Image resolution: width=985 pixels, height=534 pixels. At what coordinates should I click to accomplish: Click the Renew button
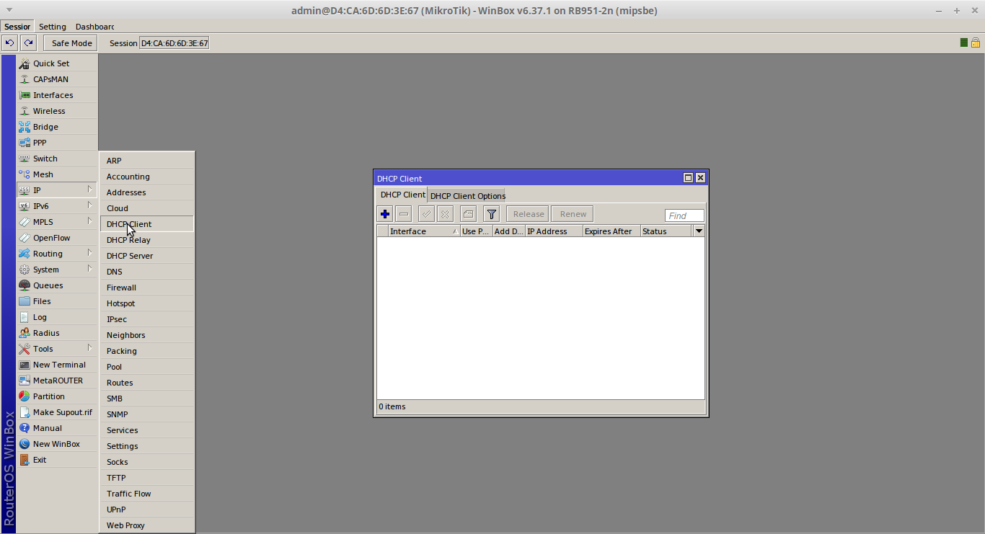tap(573, 214)
